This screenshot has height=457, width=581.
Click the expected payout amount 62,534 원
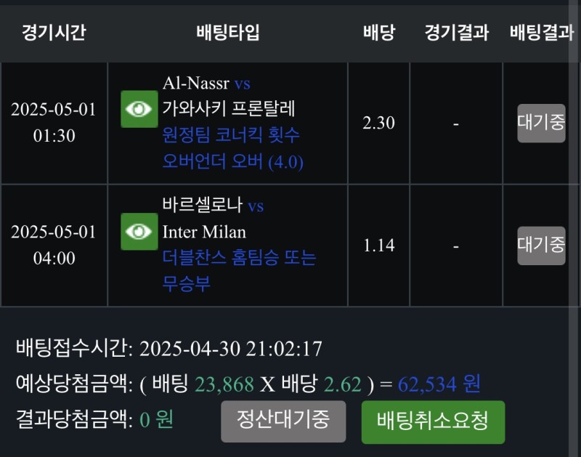coord(439,384)
